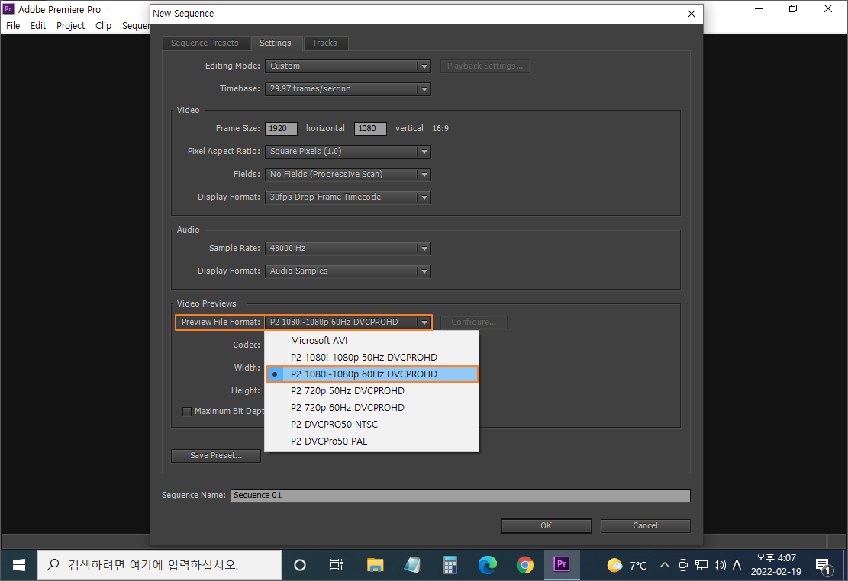Collapse the Preview File Format dropdown
The image size is (848, 581).
[x=348, y=322]
